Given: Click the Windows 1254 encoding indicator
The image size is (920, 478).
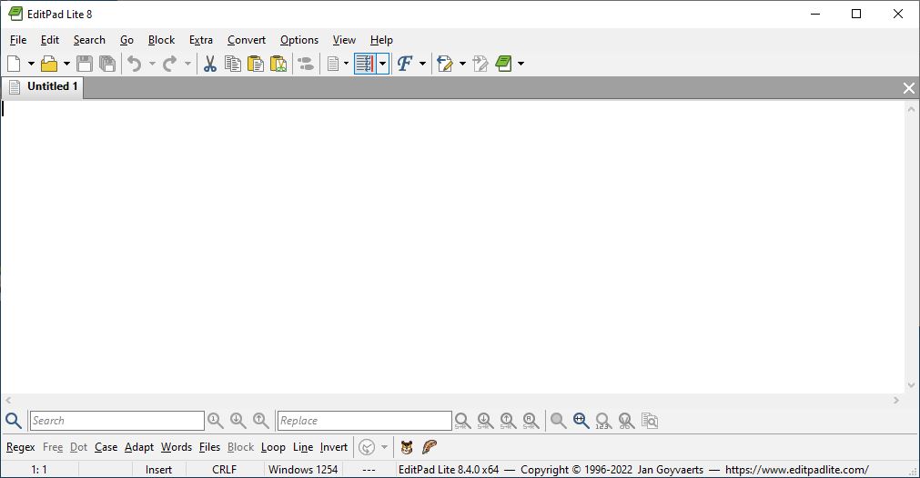Looking at the screenshot, I should point(303,470).
